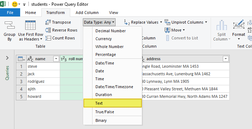The width and height of the screenshot is (252, 129).
Task: Switch to the Home tab
Action: (31, 13)
